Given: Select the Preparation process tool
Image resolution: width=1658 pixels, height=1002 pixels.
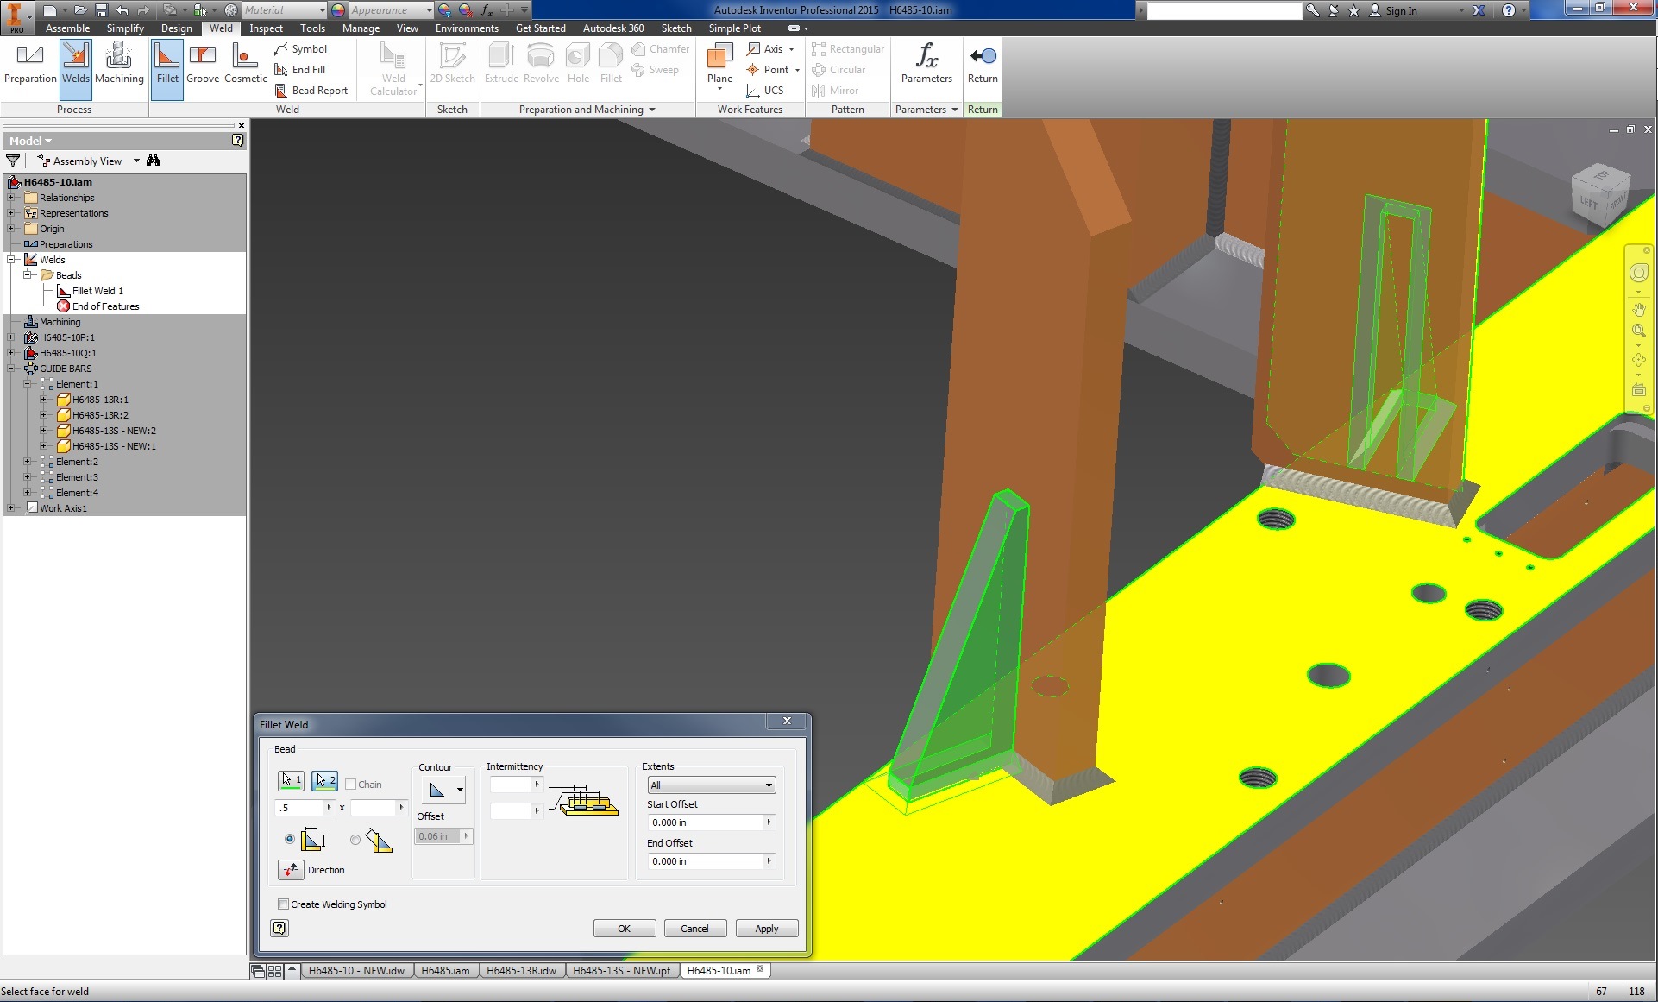Looking at the screenshot, I should click(x=30, y=65).
